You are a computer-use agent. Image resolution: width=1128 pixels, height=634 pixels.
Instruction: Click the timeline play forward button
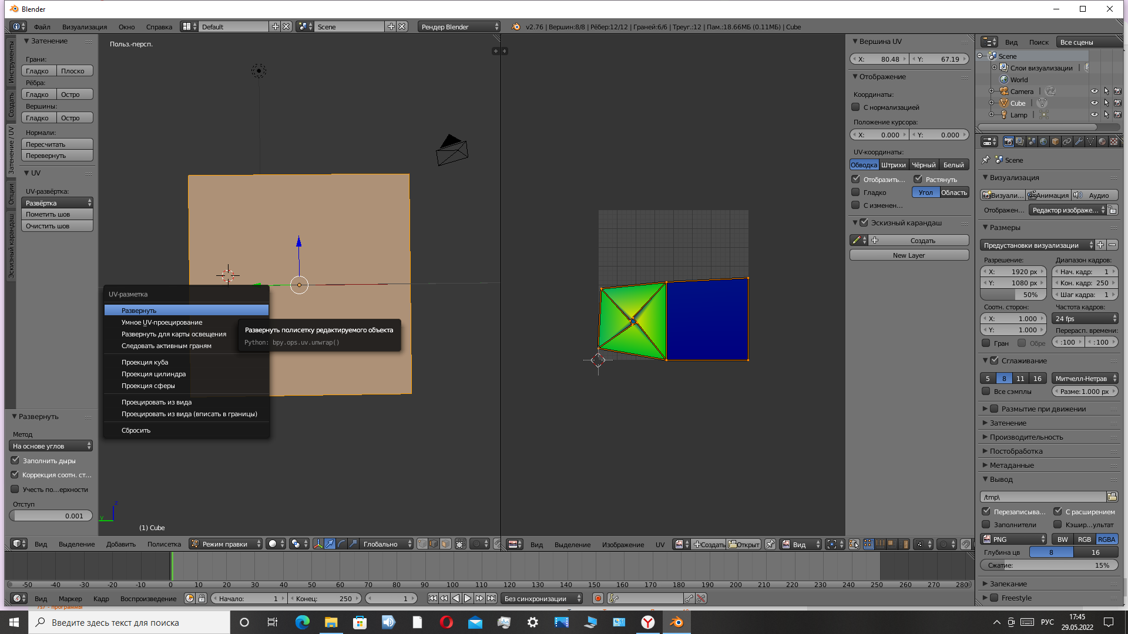click(x=468, y=598)
